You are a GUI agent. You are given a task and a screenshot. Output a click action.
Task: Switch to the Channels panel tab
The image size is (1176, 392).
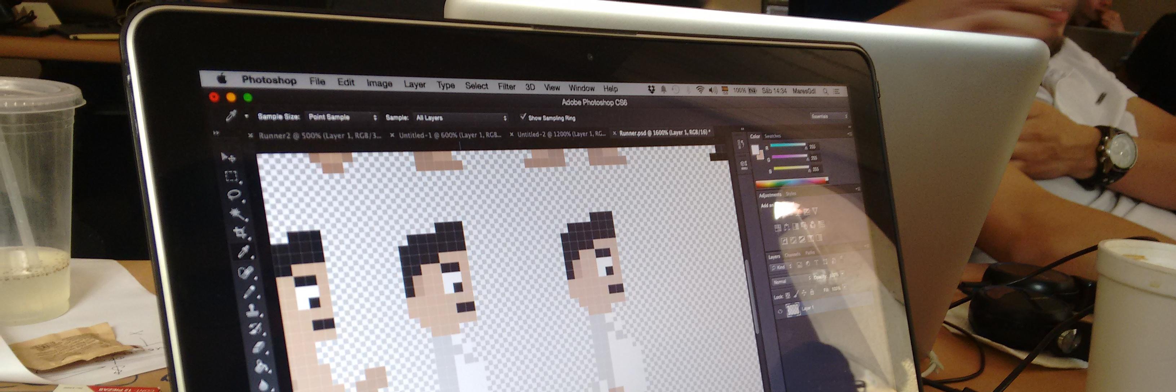pos(792,255)
